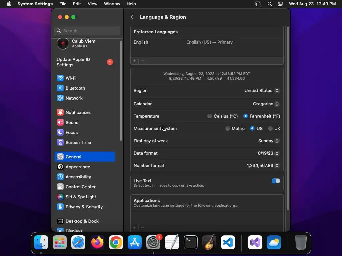Open Control Center icon in sidebar
This screenshot has width=342, height=256.
(x=60, y=187)
